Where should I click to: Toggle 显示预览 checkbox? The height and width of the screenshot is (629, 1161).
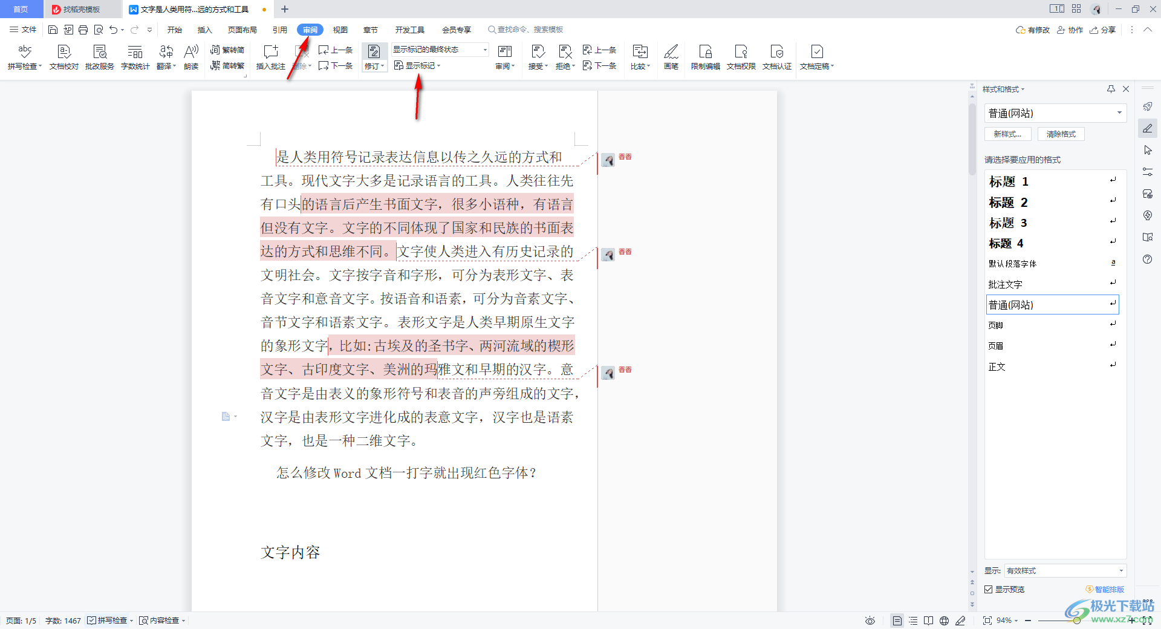(989, 589)
